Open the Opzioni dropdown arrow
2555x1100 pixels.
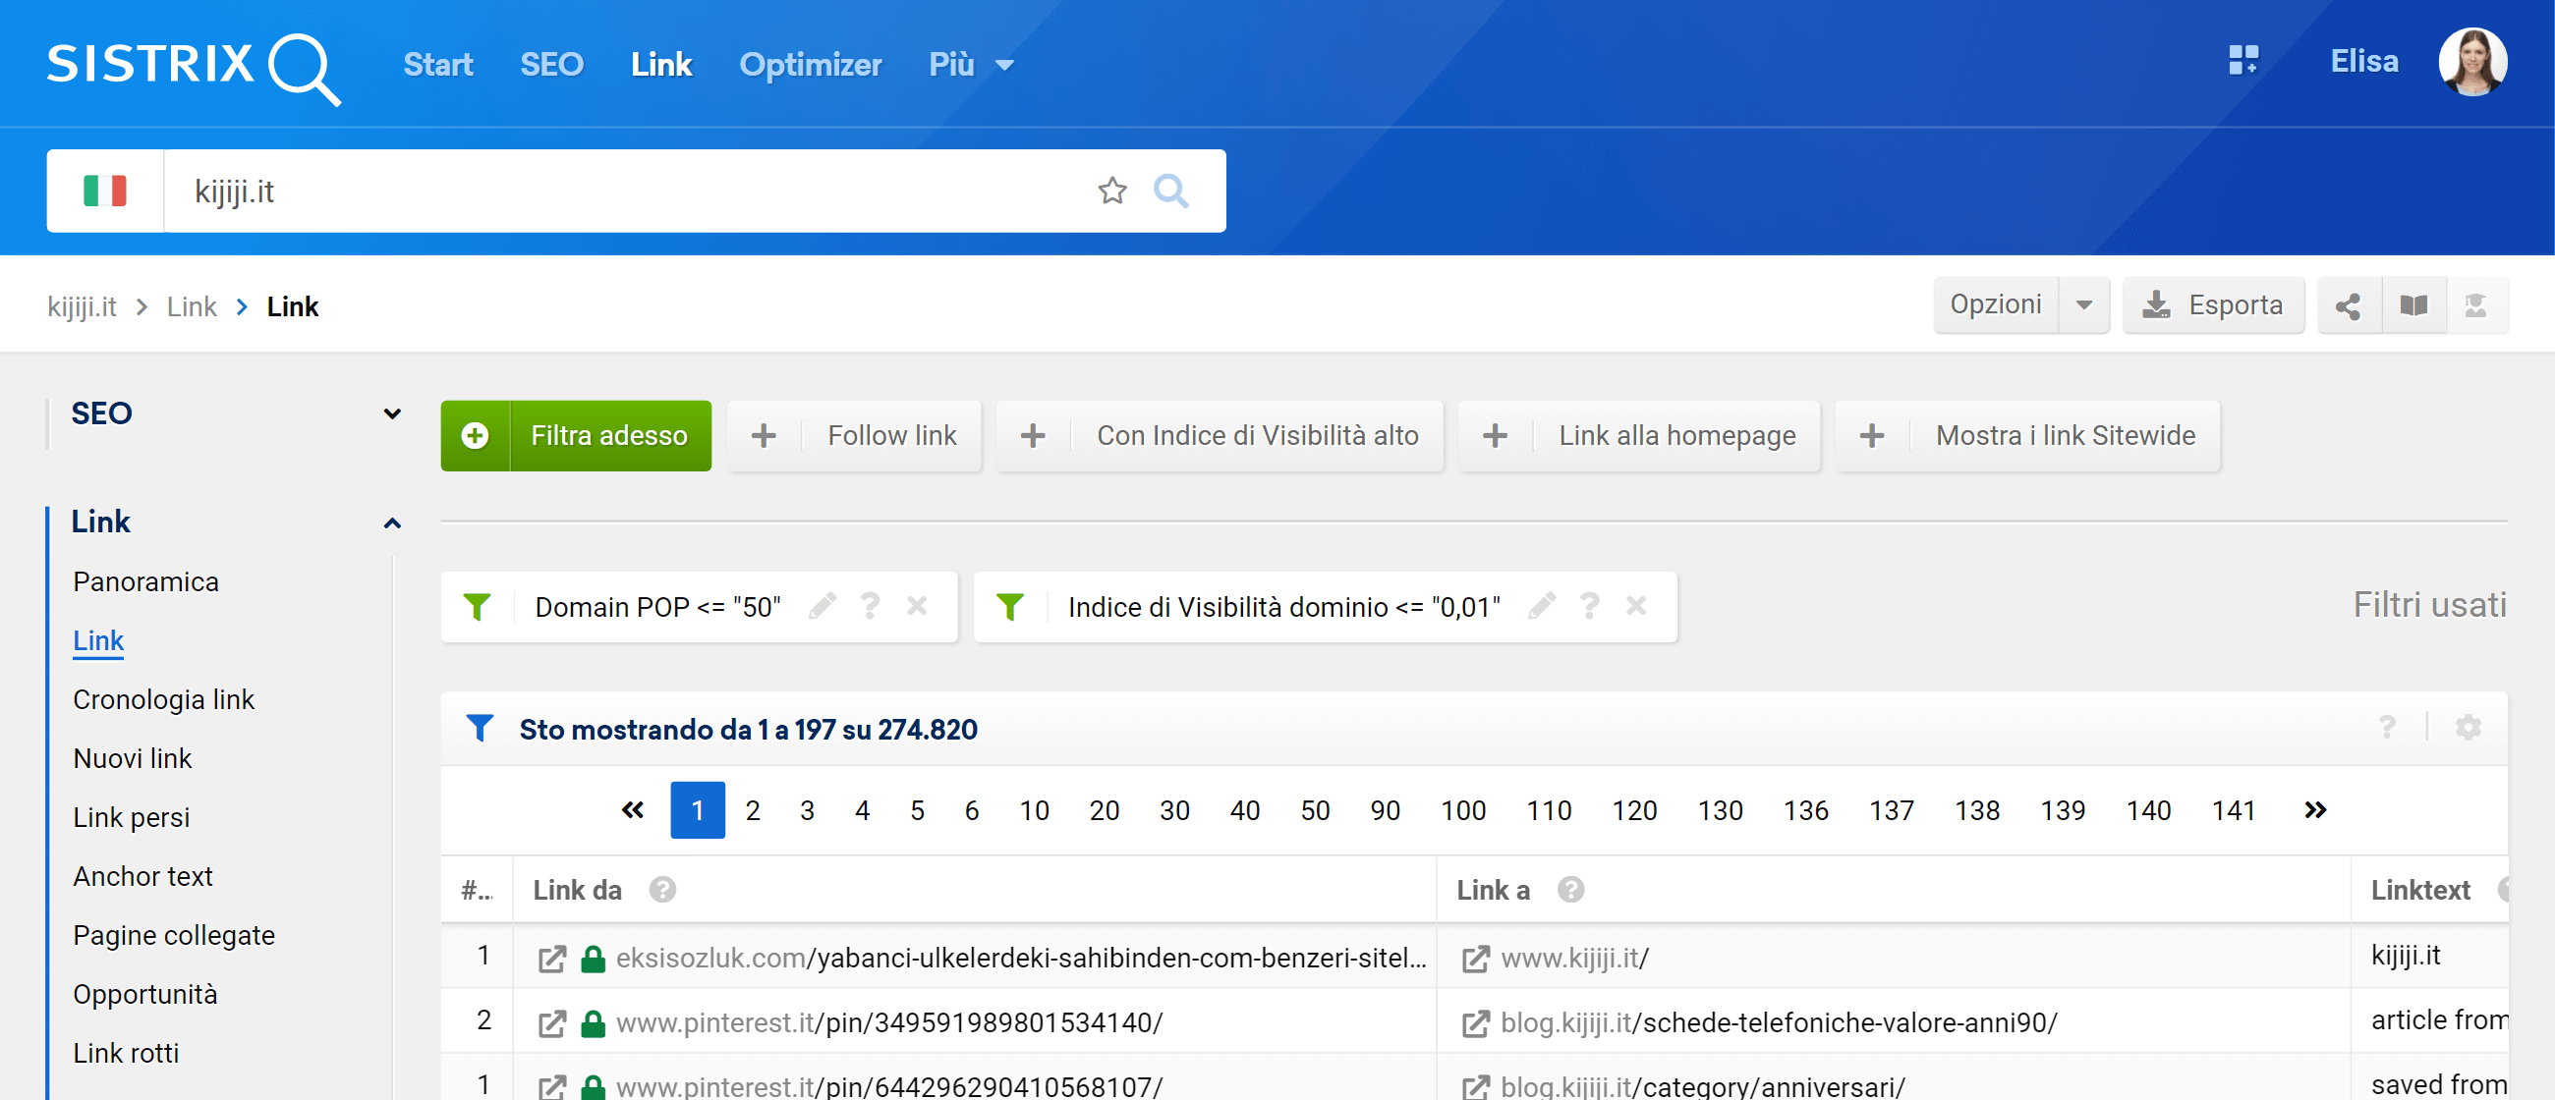2084,305
